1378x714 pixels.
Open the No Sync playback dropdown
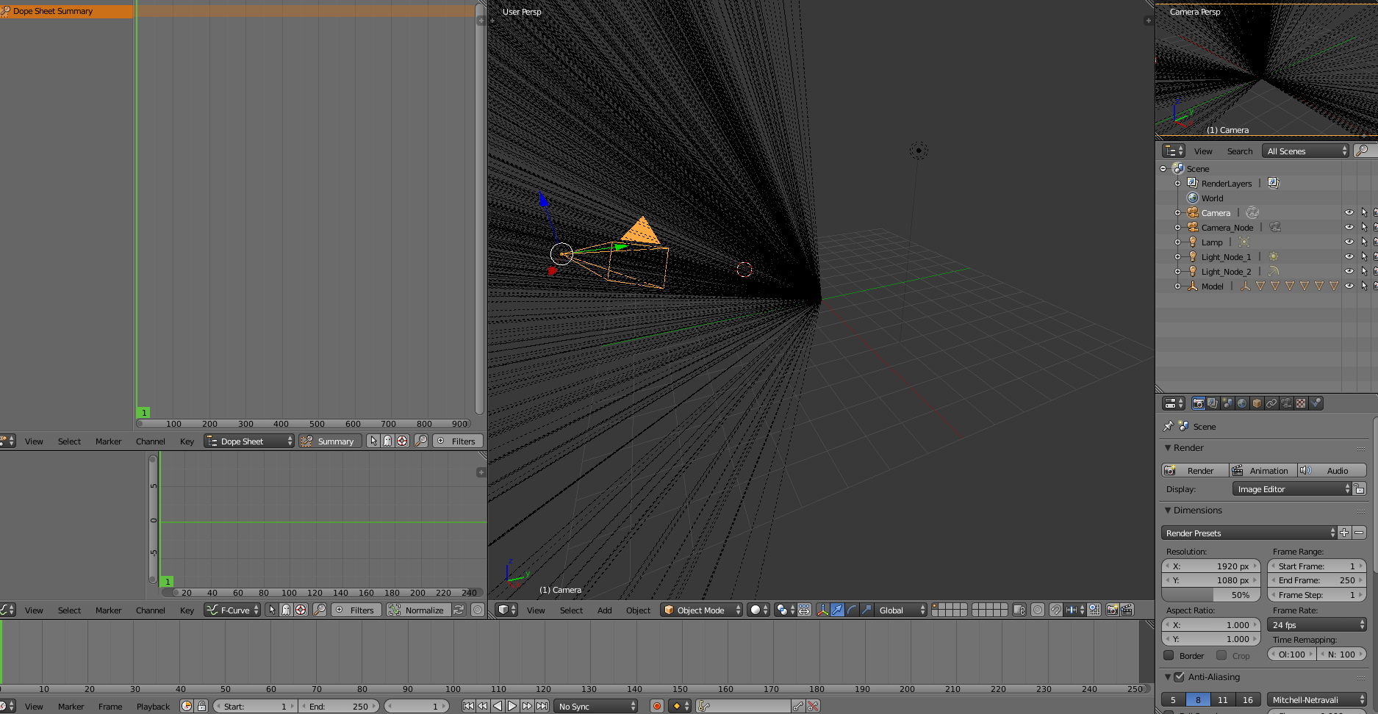pos(595,706)
